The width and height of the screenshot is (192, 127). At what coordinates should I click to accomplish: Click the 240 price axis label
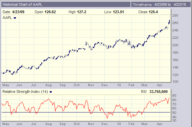pyautogui.click(x=175, y=30)
